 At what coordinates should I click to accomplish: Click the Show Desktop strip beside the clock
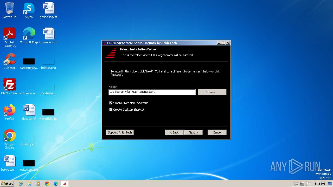[x=330, y=184]
